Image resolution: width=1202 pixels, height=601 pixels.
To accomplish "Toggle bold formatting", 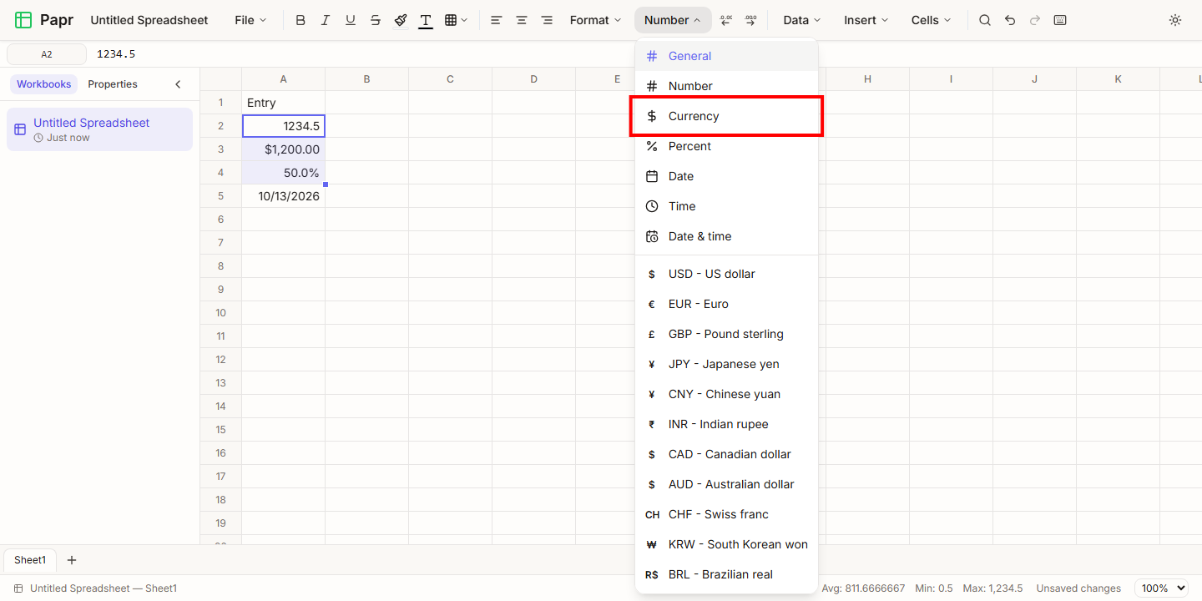I will (300, 20).
